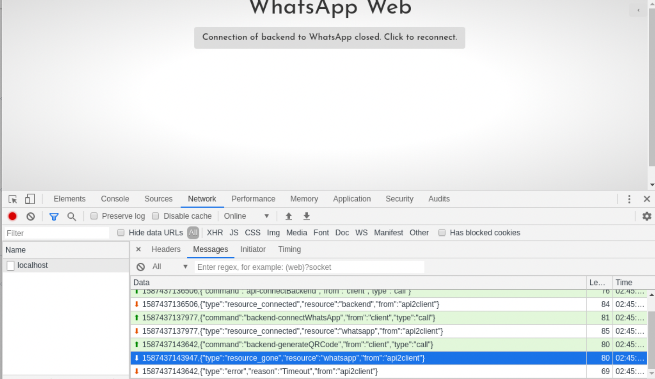Select the Network tab
This screenshot has width=655, height=379.
pyautogui.click(x=202, y=199)
